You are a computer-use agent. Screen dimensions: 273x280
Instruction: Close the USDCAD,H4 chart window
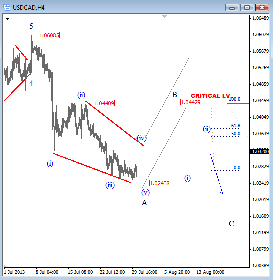click(x=262, y=8)
